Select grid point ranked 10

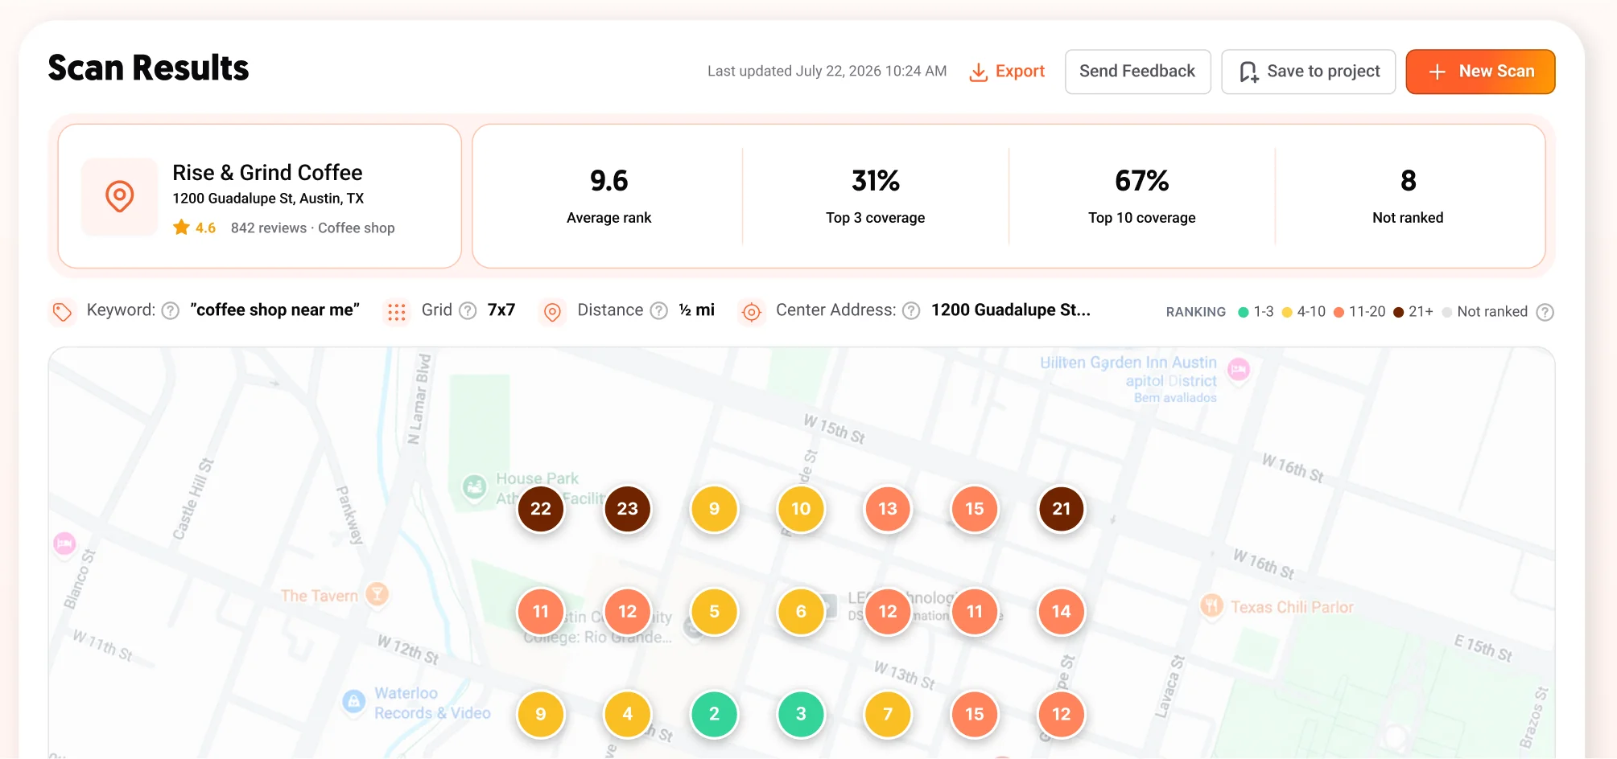[x=801, y=509]
